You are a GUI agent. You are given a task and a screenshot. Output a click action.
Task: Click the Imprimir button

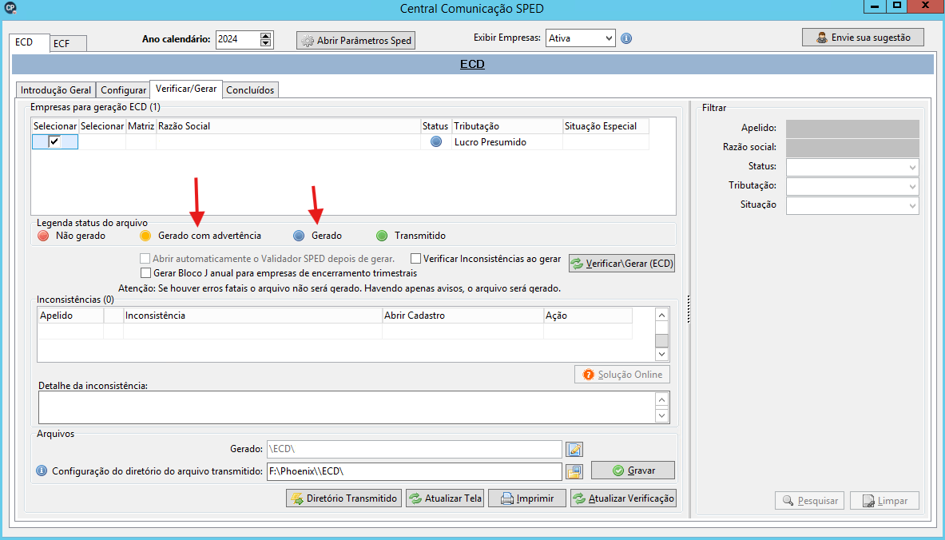pos(527,498)
